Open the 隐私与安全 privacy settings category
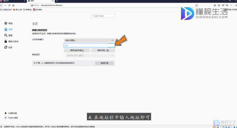The width and height of the screenshot is (237, 128). click(11, 41)
